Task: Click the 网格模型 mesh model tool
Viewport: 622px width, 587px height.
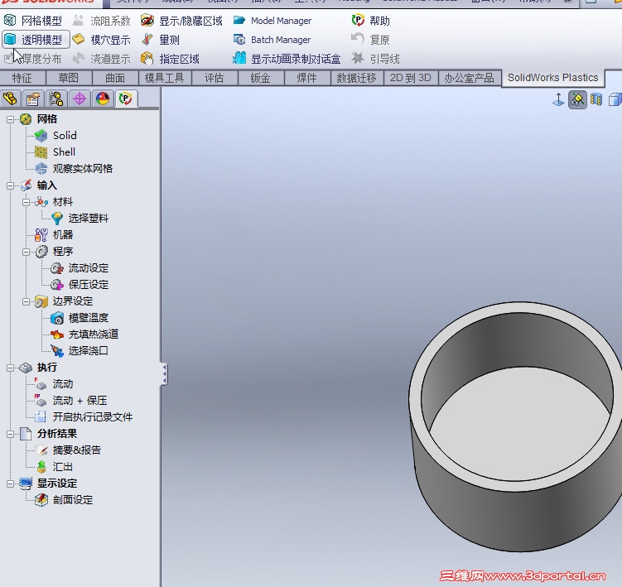Action: (32, 21)
